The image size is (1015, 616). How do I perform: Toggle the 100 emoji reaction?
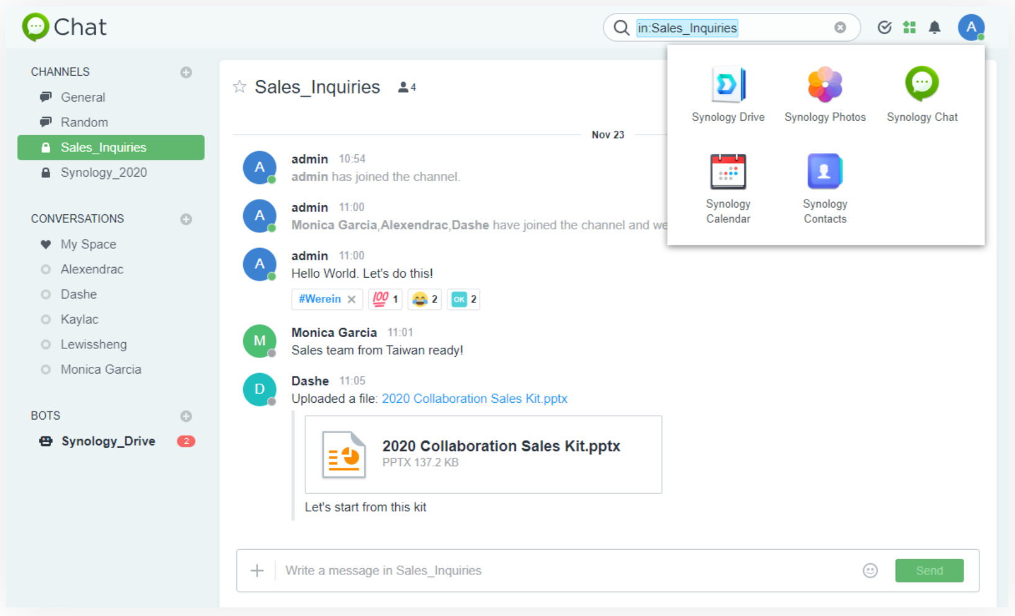click(x=385, y=299)
